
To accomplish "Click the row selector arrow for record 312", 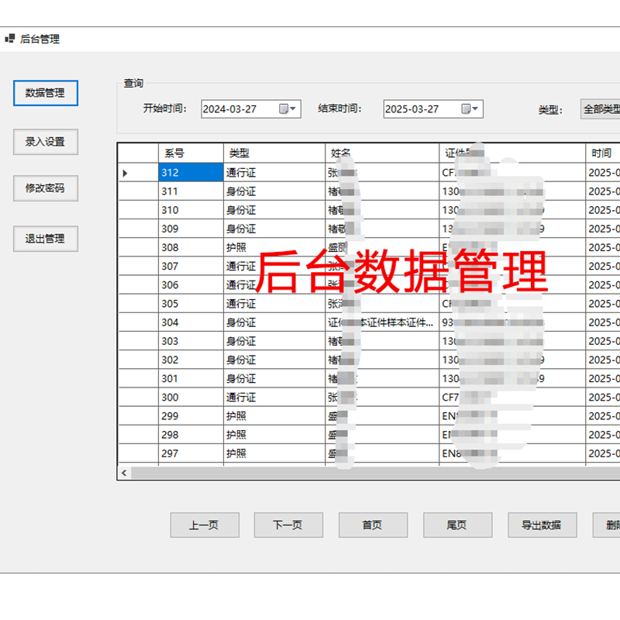I will click(x=125, y=172).
